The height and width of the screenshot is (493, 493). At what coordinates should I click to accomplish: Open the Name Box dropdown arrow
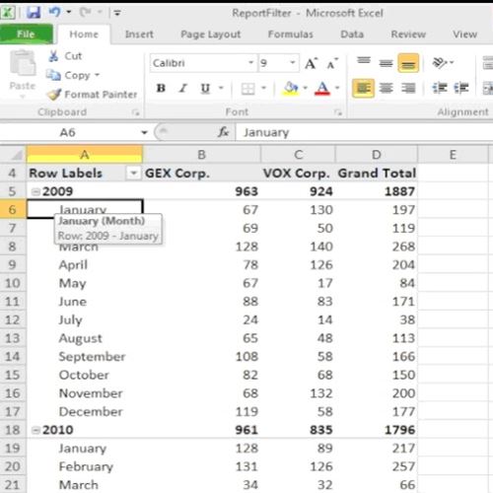(144, 132)
